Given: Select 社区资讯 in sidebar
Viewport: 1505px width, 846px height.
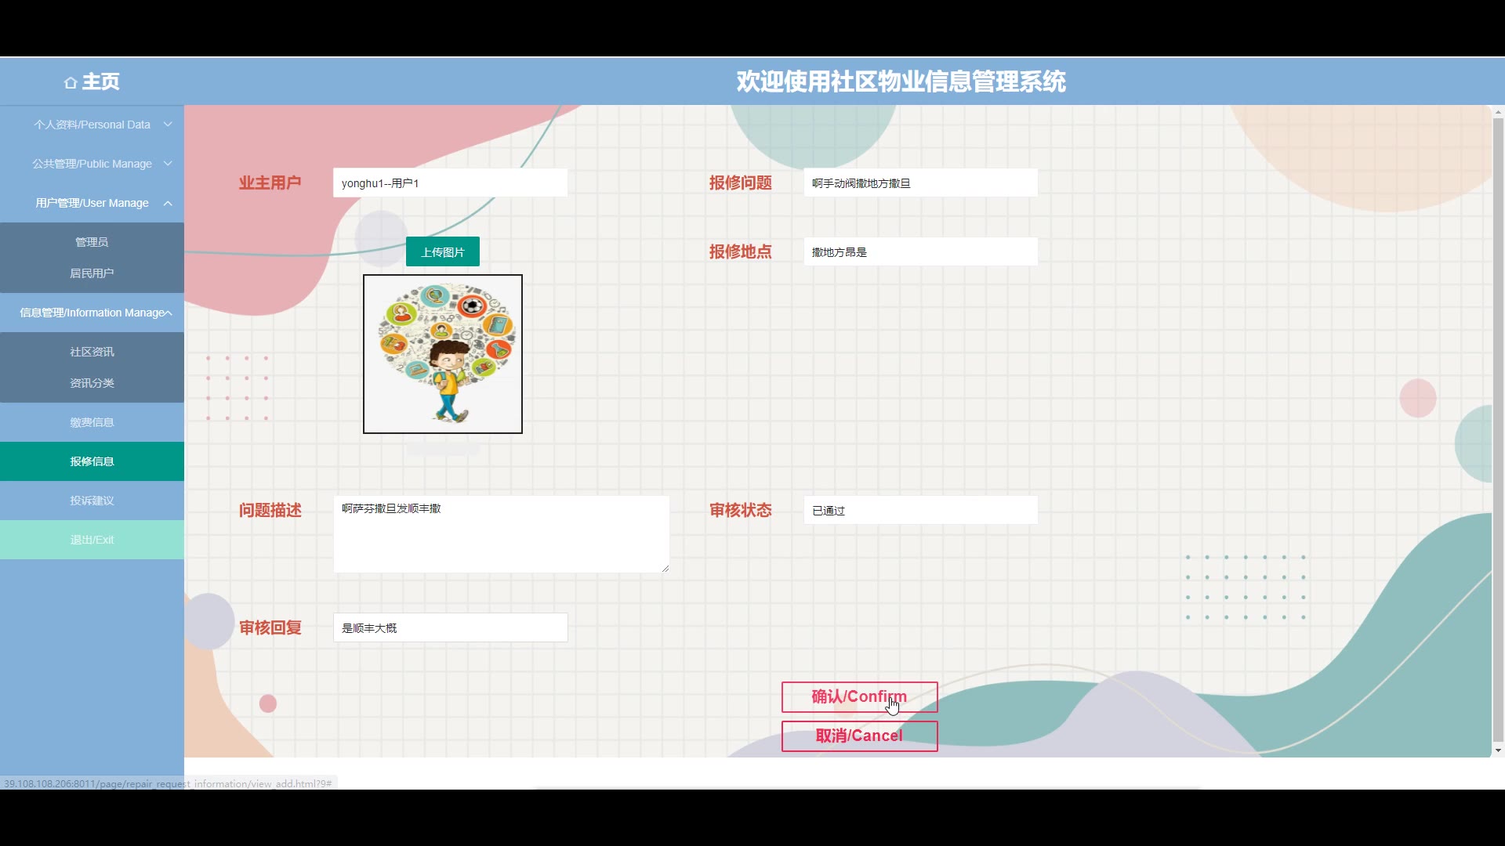Looking at the screenshot, I should pos(92,352).
